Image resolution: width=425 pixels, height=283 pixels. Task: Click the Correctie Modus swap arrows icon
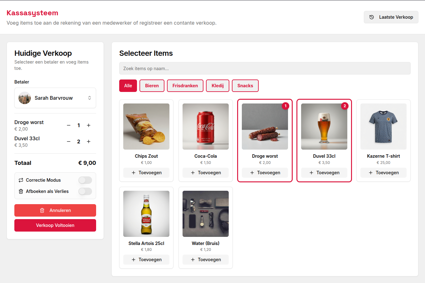(21, 180)
